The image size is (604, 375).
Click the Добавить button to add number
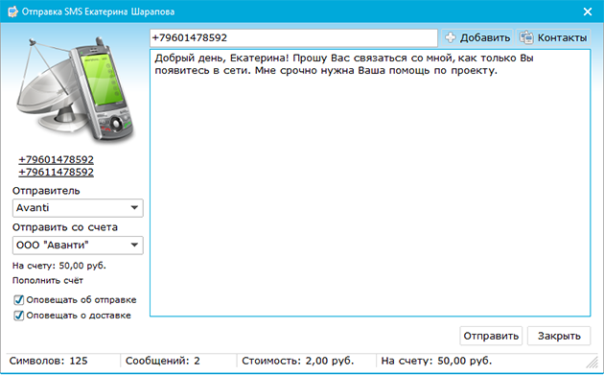click(477, 37)
